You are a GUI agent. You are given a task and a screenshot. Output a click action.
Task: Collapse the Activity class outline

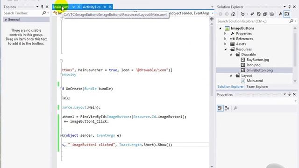(61, 75)
